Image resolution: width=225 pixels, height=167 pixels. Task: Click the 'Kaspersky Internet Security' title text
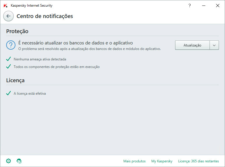pyautogui.click(x=31, y=6)
